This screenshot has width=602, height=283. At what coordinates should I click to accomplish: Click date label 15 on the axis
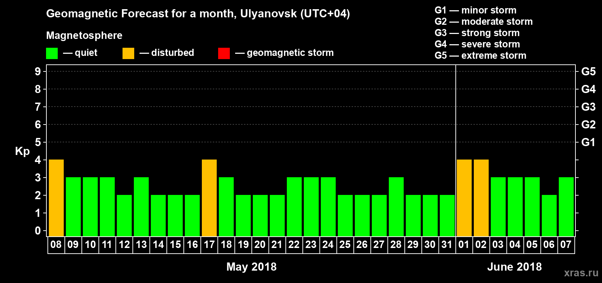pos(175,244)
